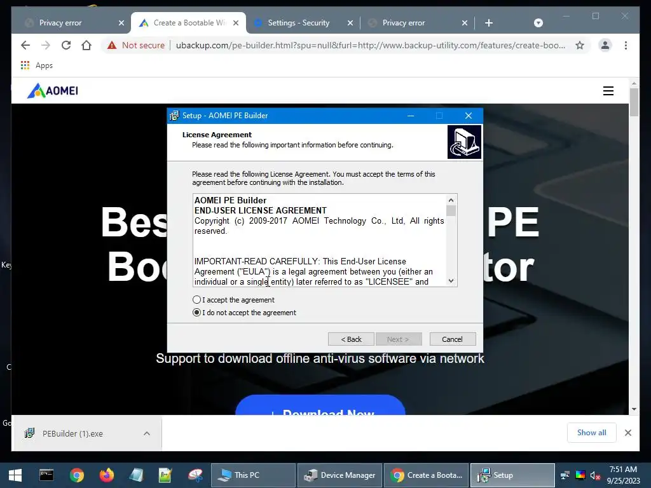Open the hamburger menu on AOMEI page

(608, 91)
